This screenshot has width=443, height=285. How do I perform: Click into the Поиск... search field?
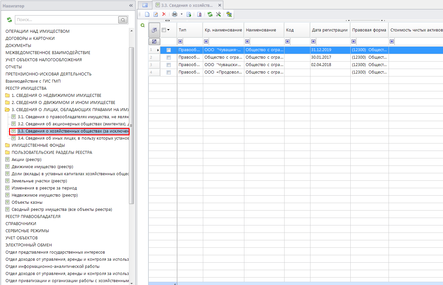[67, 20]
